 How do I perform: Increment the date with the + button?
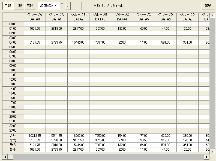coord(62,4)
